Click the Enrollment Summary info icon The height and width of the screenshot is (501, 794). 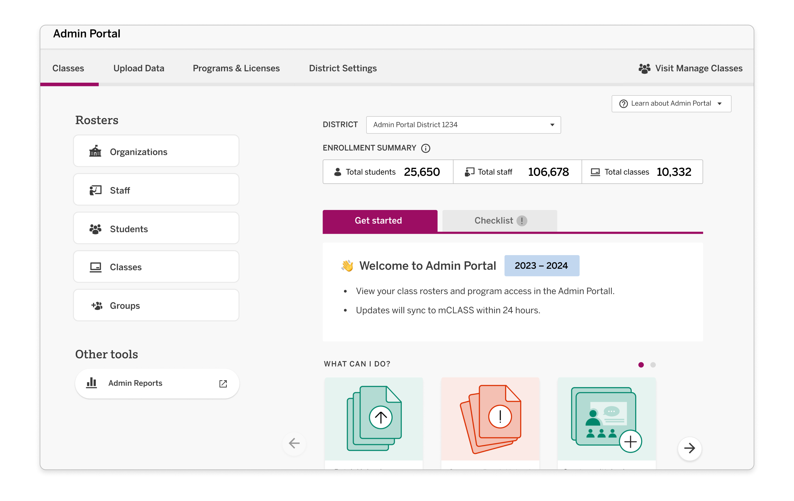[x=426, y=148]
